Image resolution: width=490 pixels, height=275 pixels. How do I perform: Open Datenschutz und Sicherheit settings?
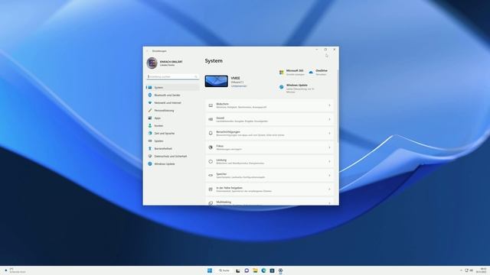pos(172,156)
